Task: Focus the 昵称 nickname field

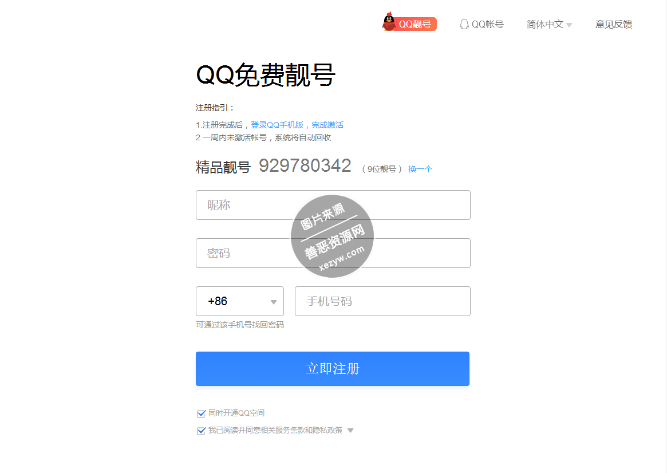Action: click(x=333, y=205)
